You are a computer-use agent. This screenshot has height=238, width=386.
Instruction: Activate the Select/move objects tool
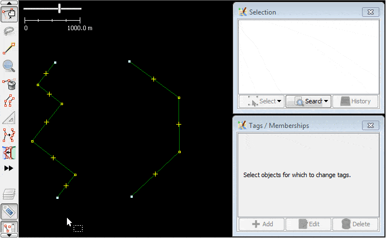coord(9,14)
